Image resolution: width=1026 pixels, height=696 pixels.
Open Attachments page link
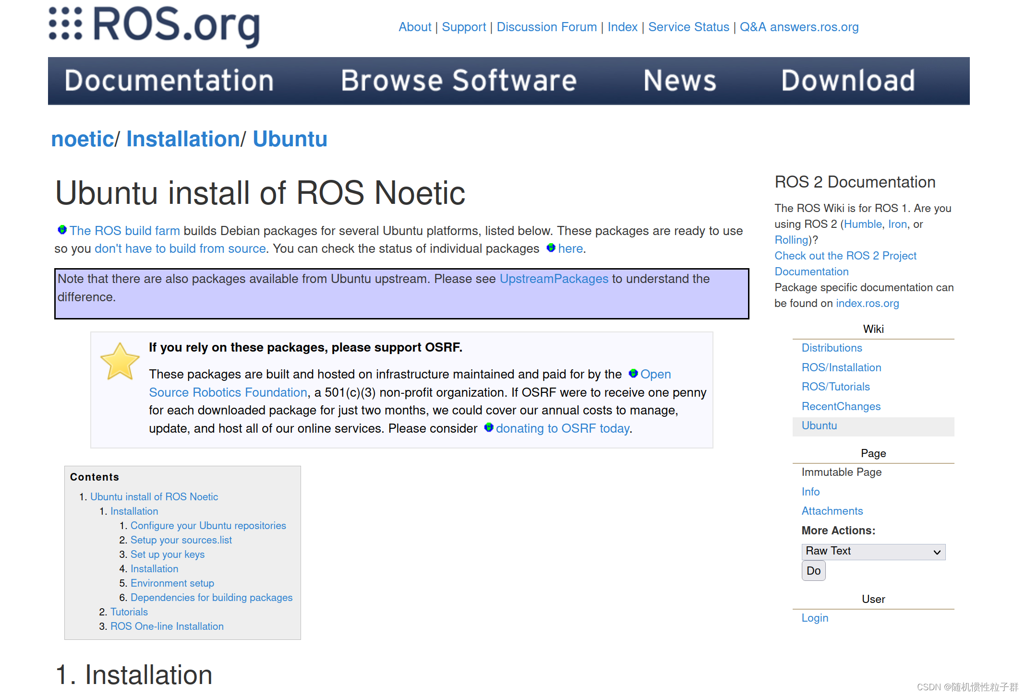832,511
